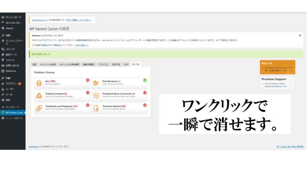This screenshot has width=307, height=173.
Task: Open テンプレート sidebar icon
Action: pos(3,107)
